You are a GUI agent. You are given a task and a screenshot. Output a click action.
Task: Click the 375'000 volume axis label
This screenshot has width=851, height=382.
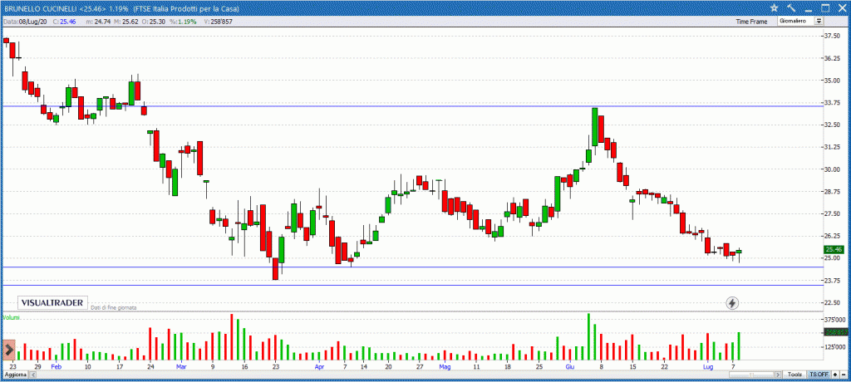coord(835,319)
